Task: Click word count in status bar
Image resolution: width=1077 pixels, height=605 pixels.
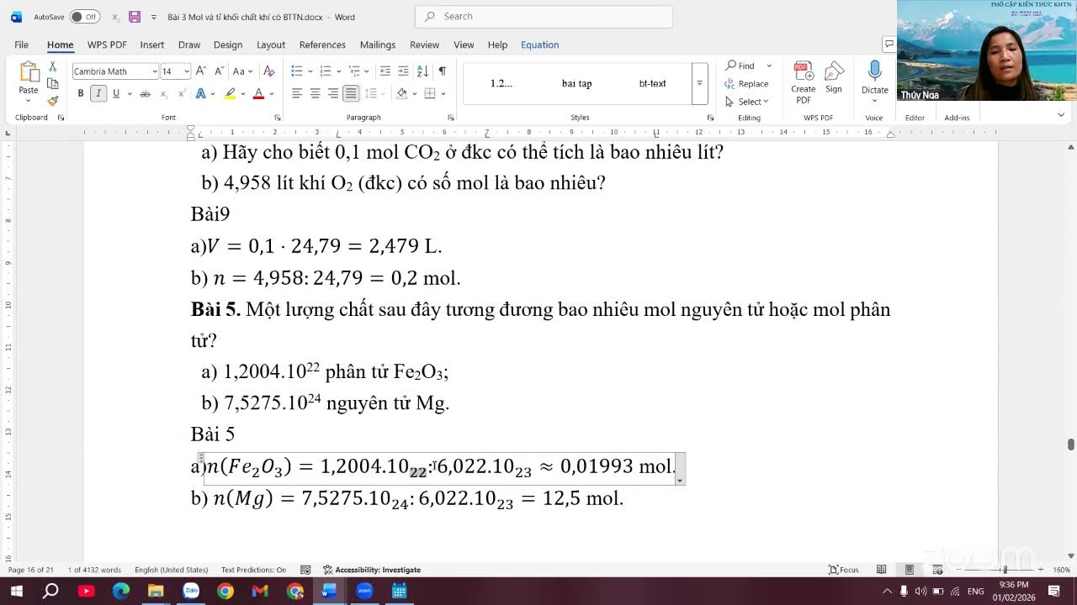Action: [94, 570]
